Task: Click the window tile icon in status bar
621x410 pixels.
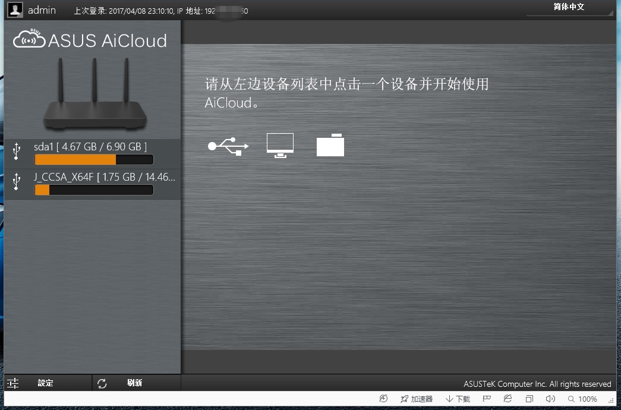Action: tap(529, 399)
